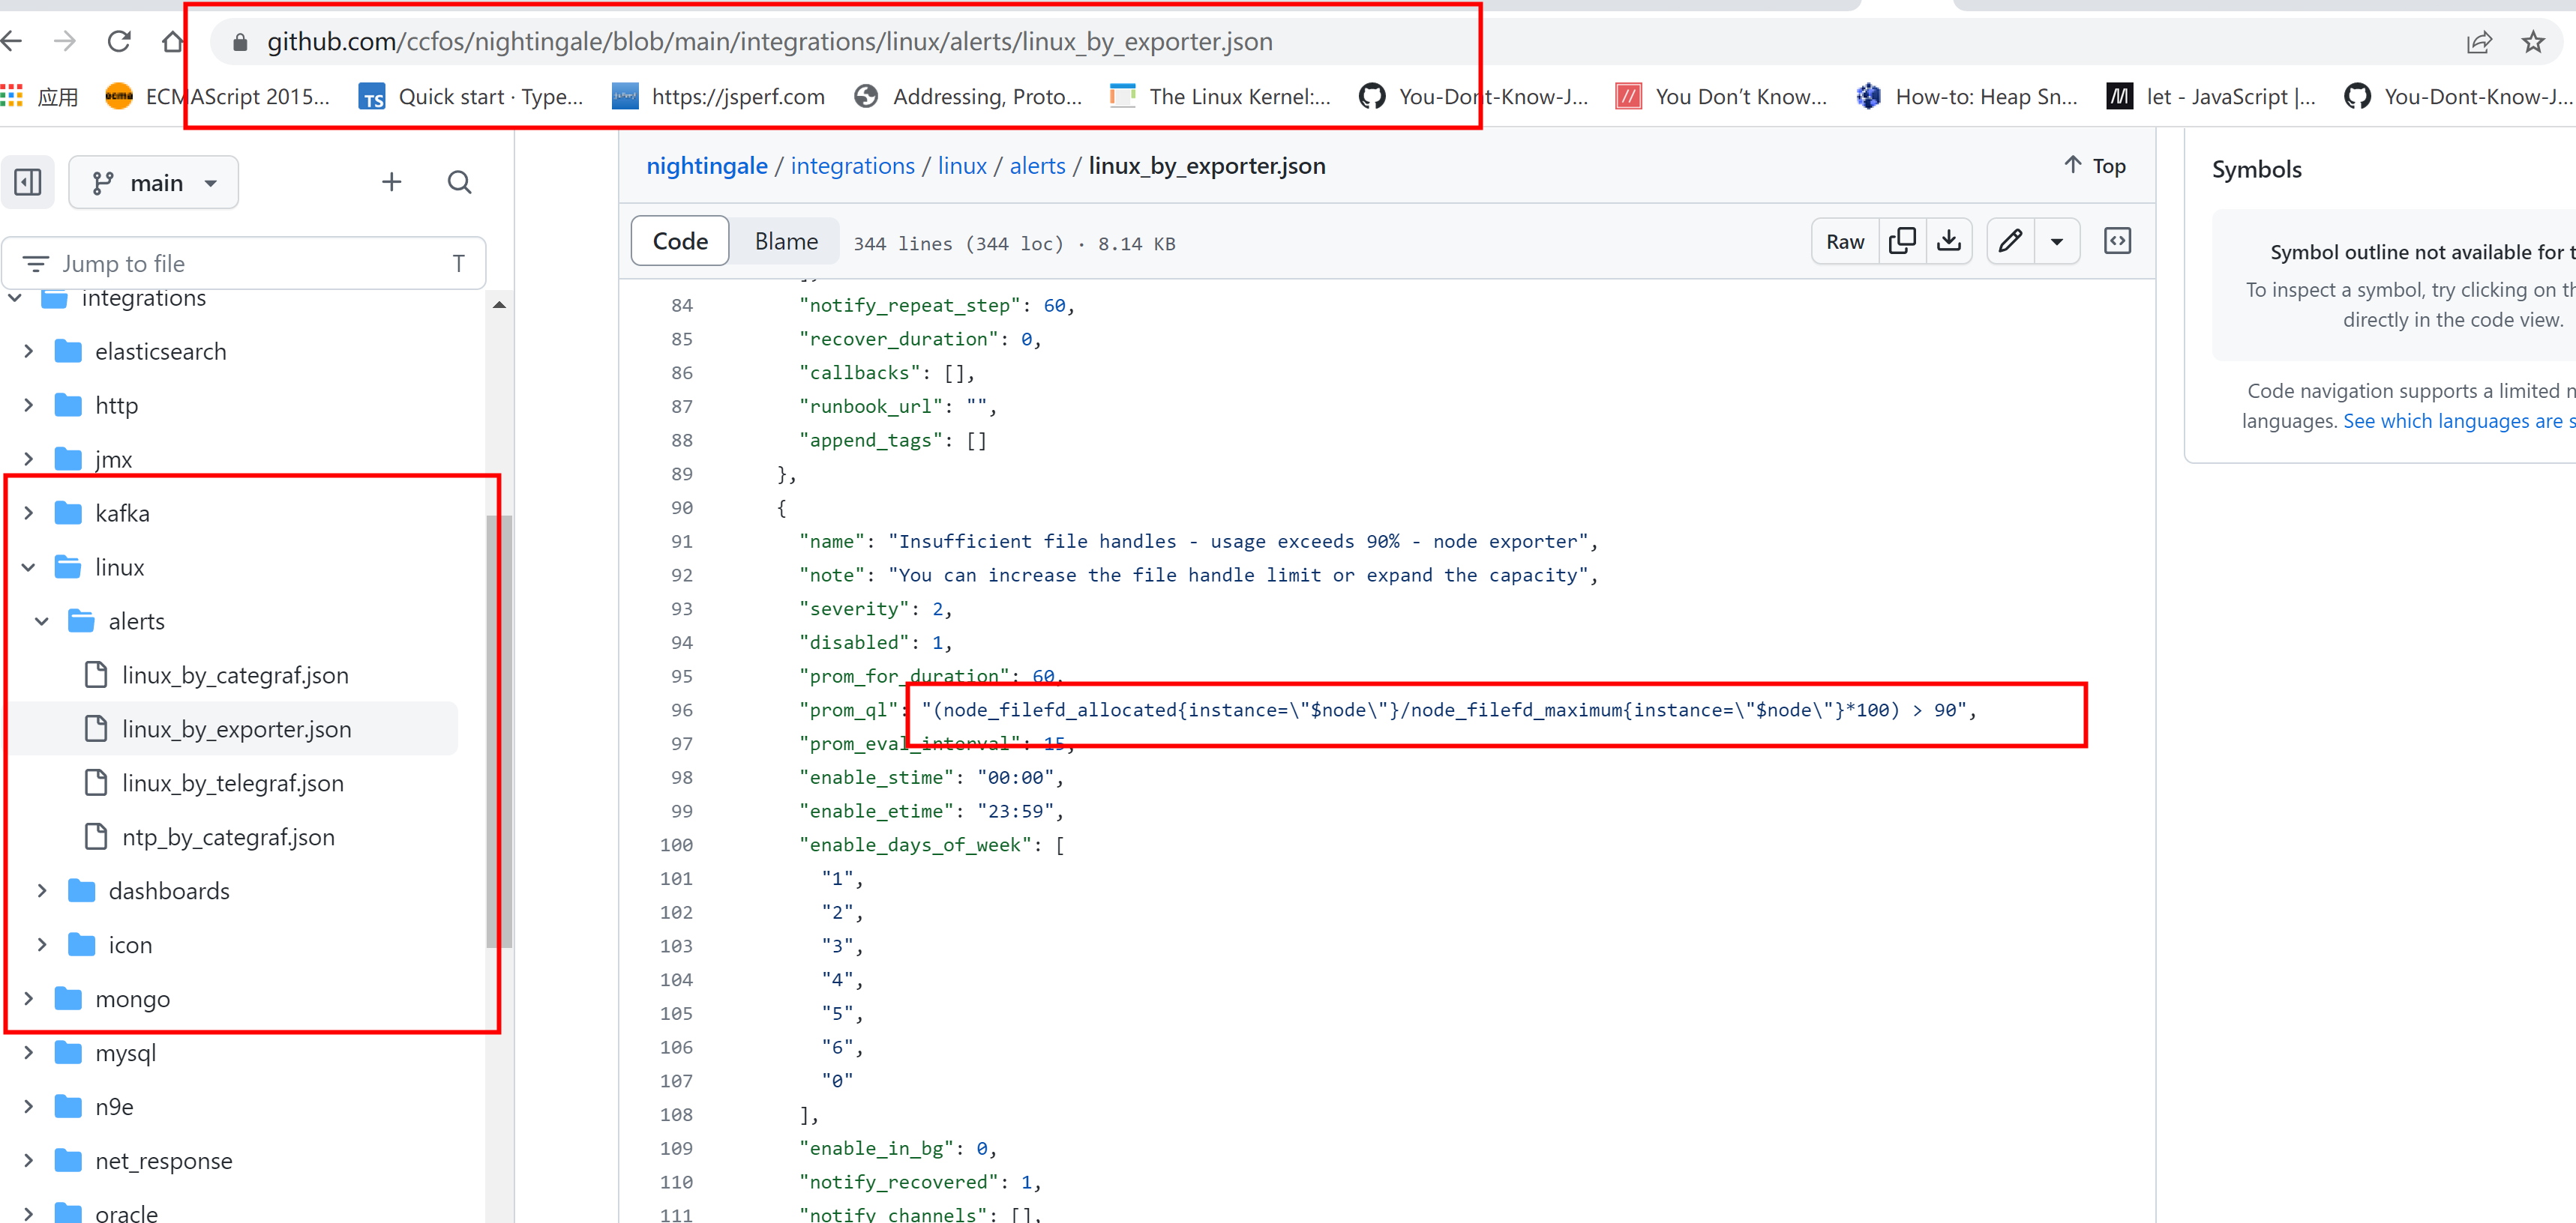Select the Code tab
The image size is (2576, 1223).
(x=679, y=241)
